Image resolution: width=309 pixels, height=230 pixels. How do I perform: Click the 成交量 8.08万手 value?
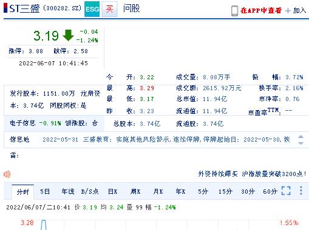[x=217, y=77]
